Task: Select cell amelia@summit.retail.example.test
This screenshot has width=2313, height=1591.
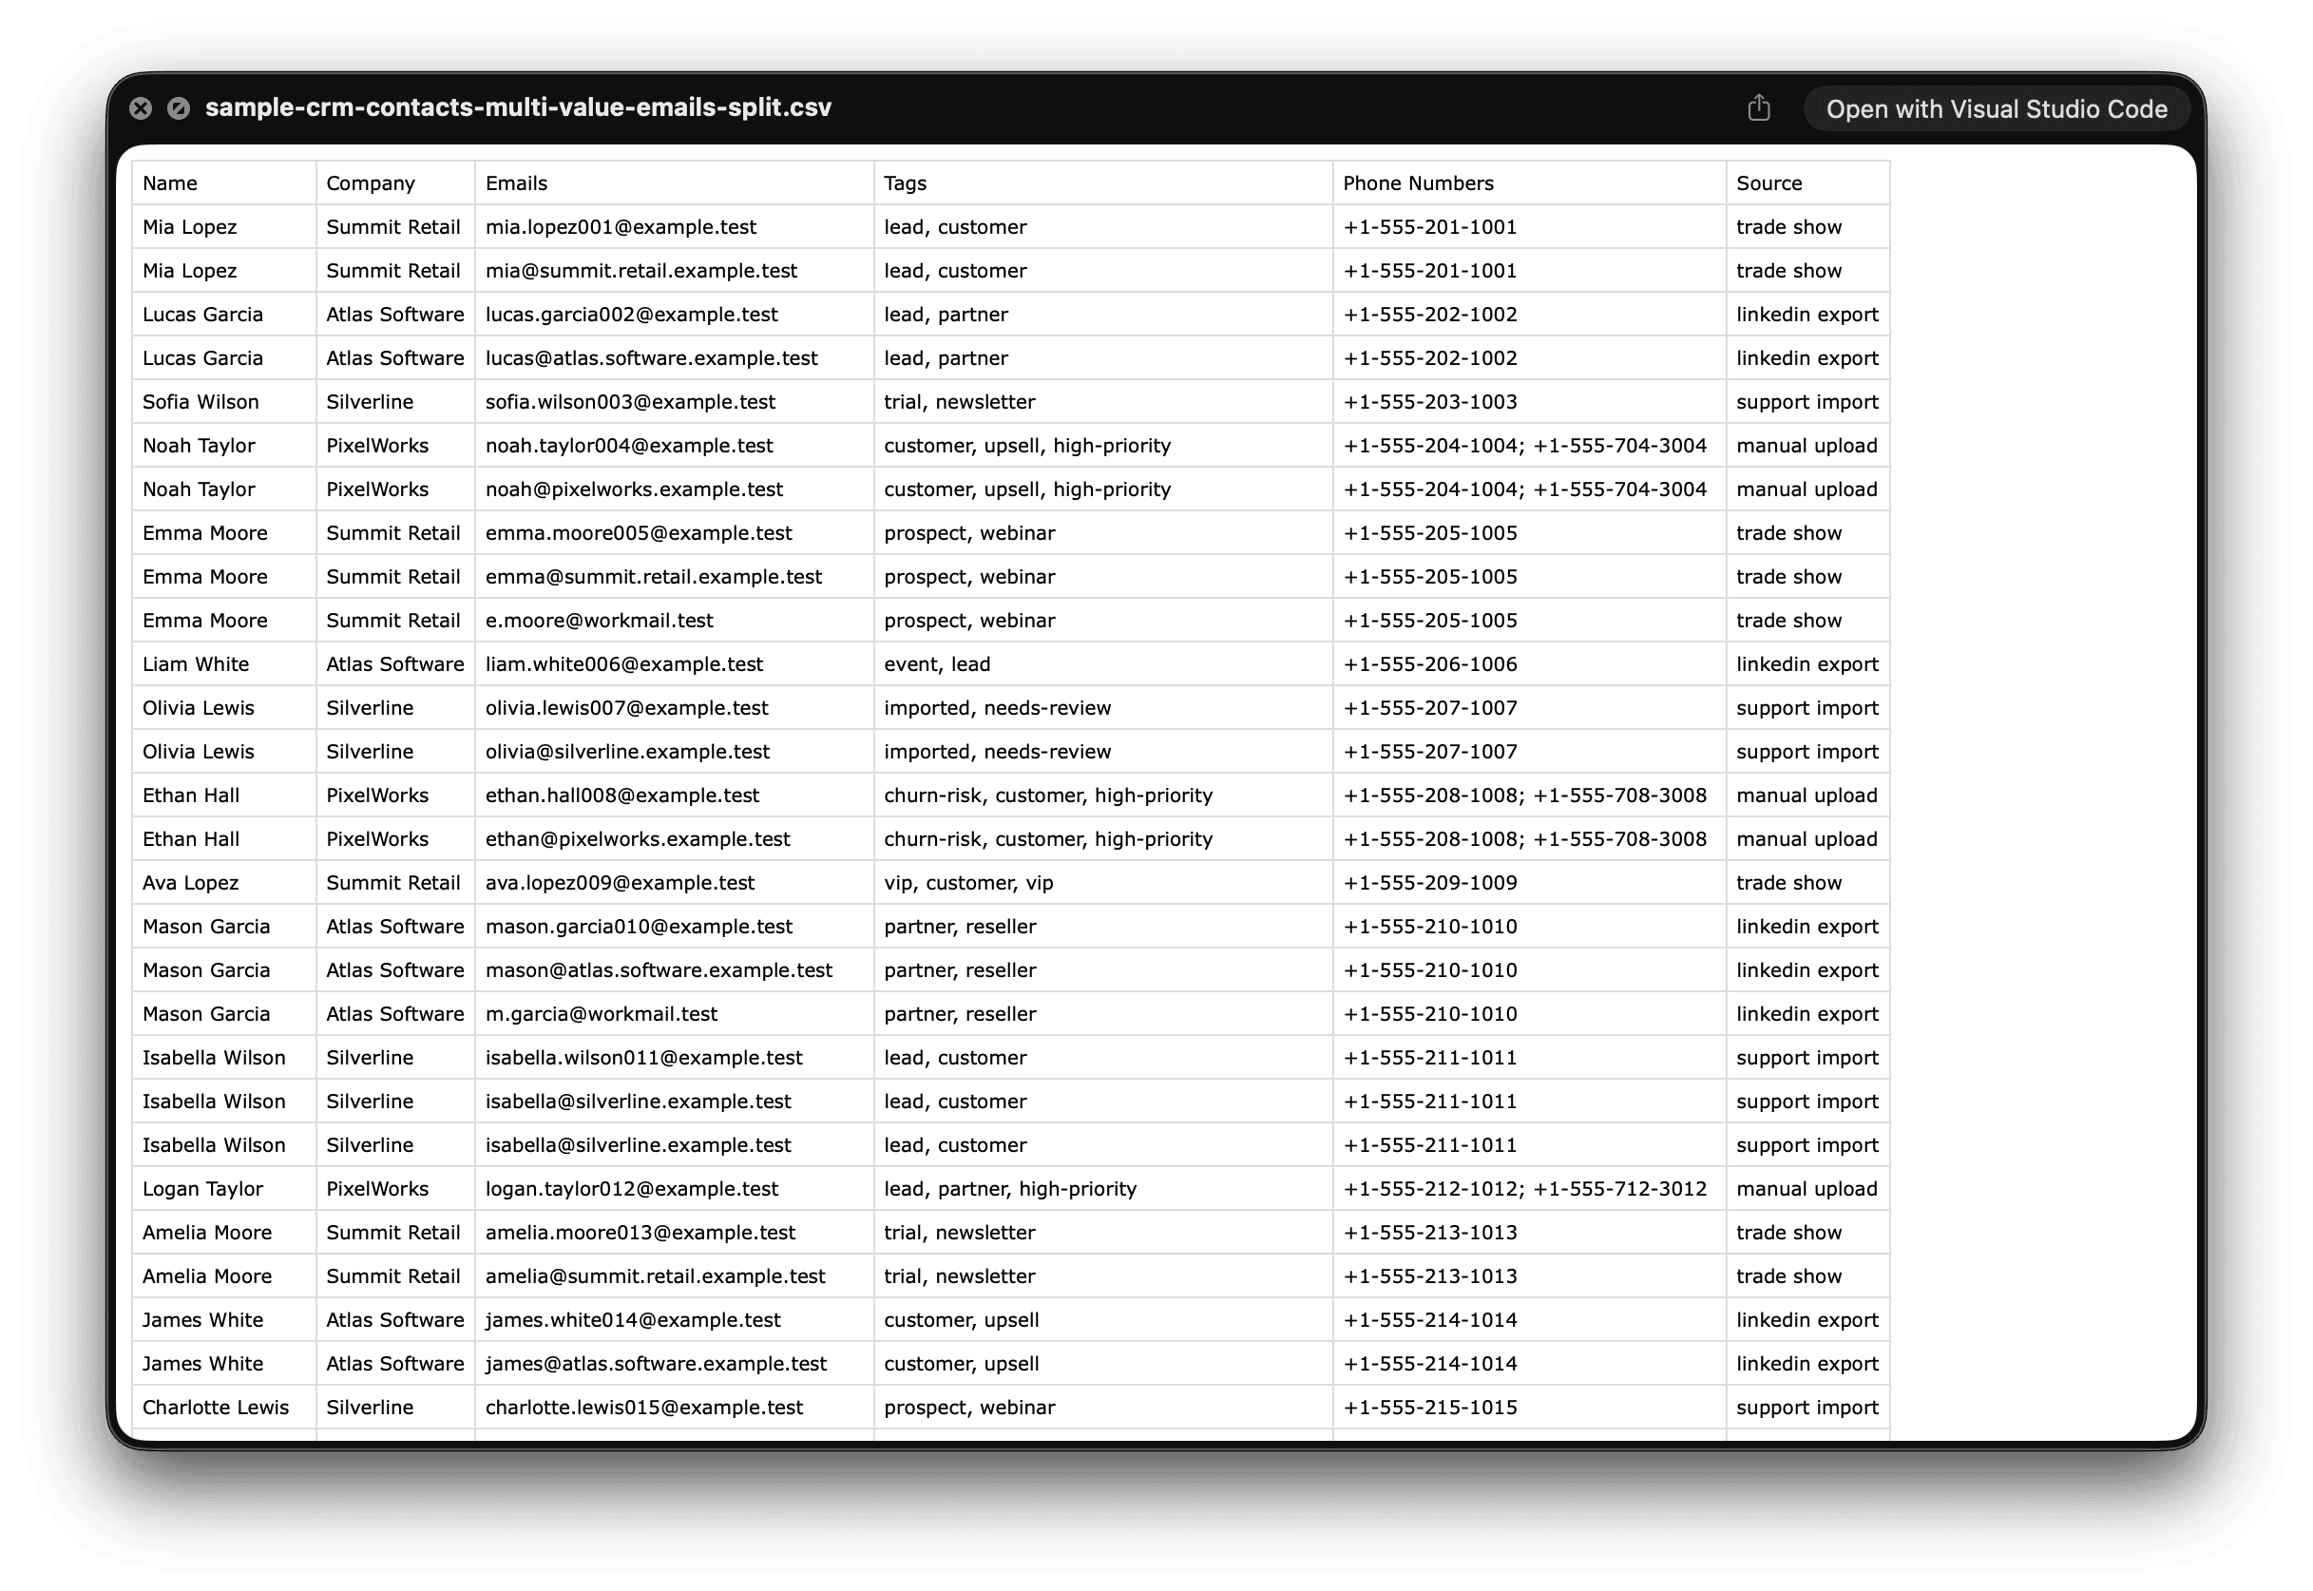Action: pyautogui.click(x=675, y=1277)
